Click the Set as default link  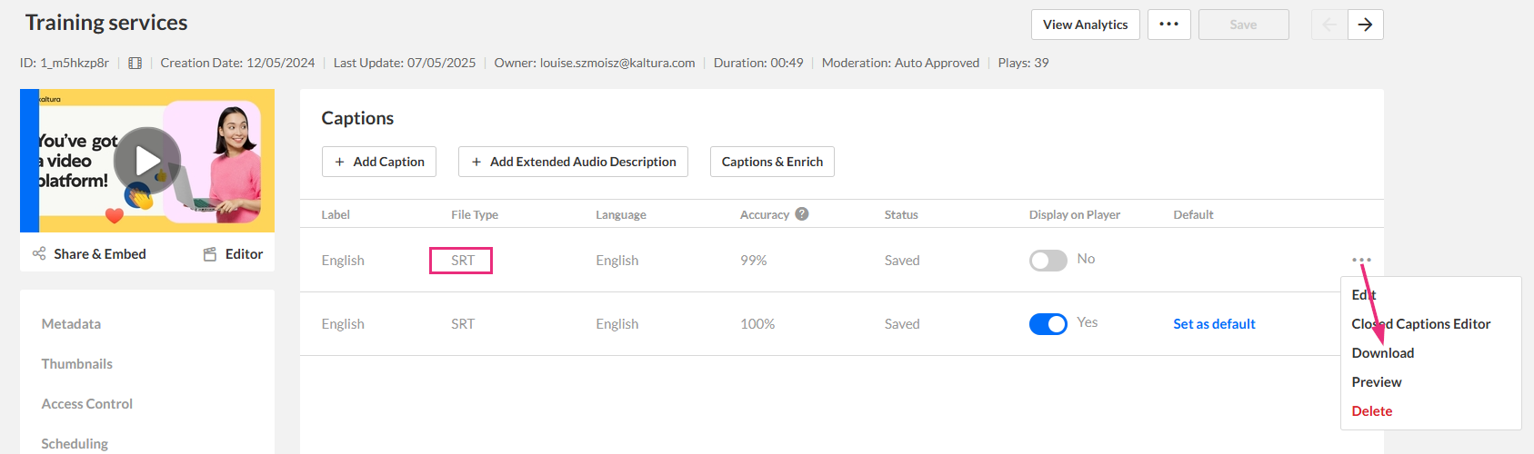pyautogui.click(x=1214, y=324)
